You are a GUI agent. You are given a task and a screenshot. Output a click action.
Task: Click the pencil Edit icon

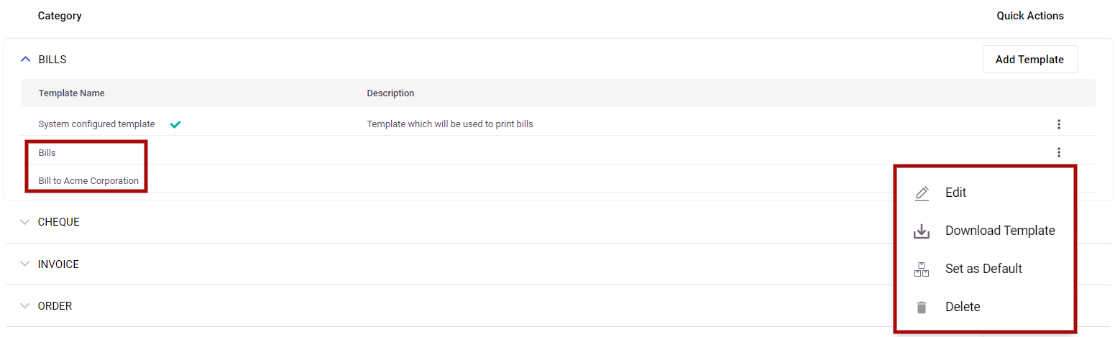point(922,193)
